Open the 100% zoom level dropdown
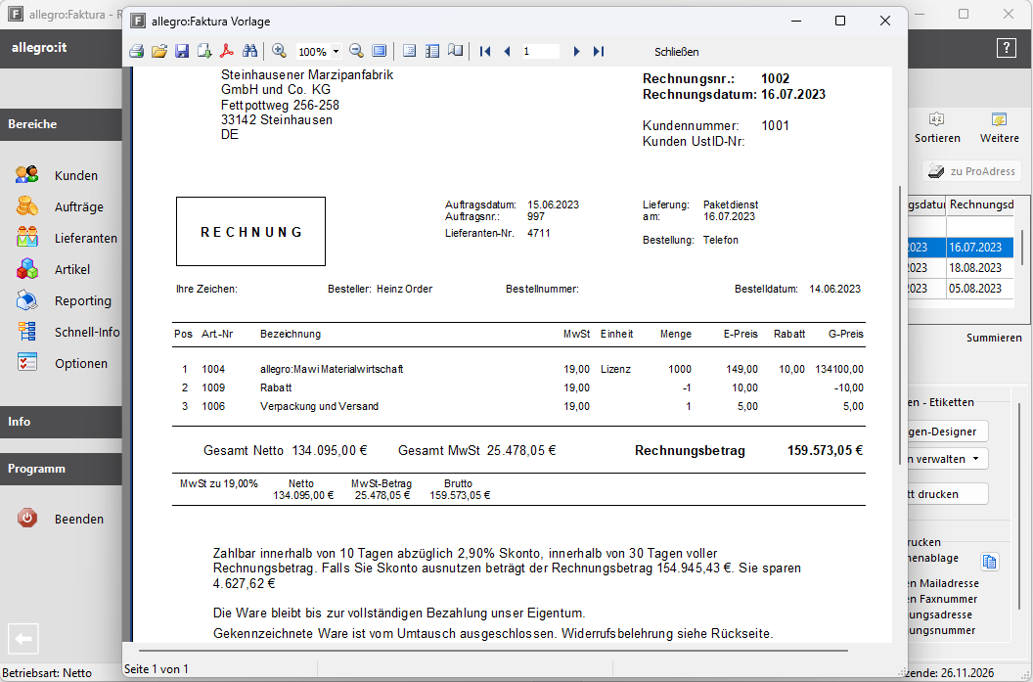The height and width of the screenshot is (682, 1033). pyautogui.click(x=337, y=52)
